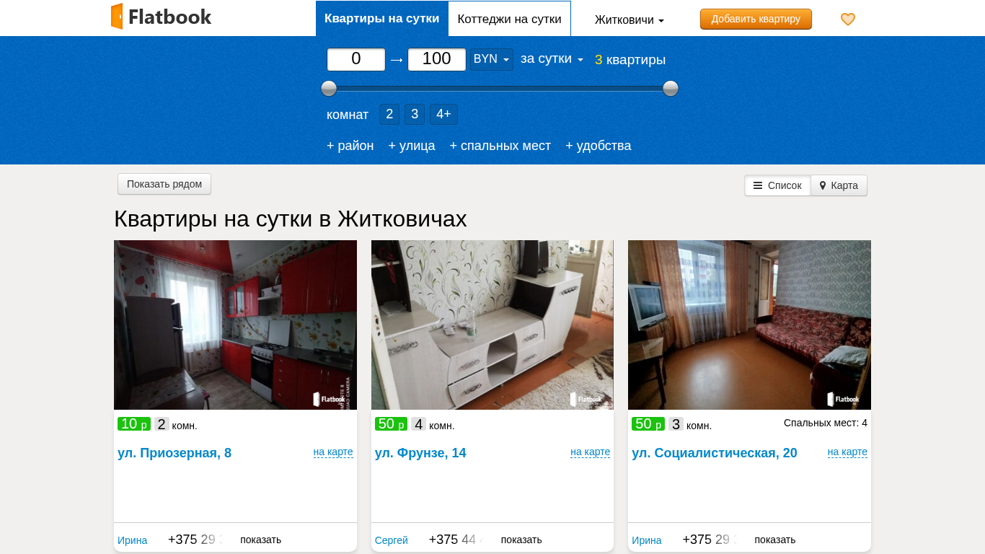
Task: Reveal Ирина's phone for Приозерная listing
Action: [x=260, y=540]
